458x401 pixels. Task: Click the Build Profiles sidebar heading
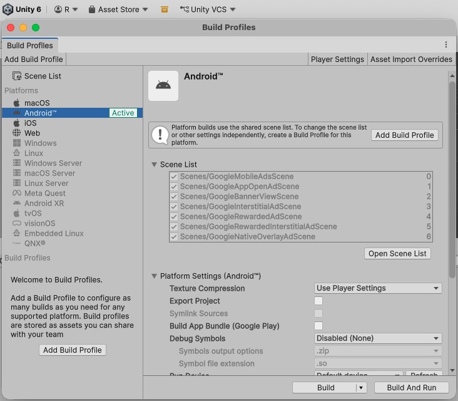[28, 258]
